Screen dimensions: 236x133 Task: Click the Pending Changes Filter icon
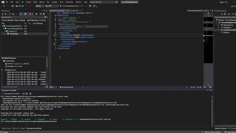229,14
